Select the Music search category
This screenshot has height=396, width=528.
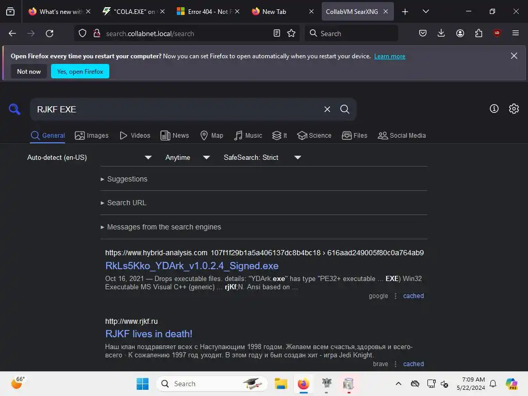(x=248, y=136)
